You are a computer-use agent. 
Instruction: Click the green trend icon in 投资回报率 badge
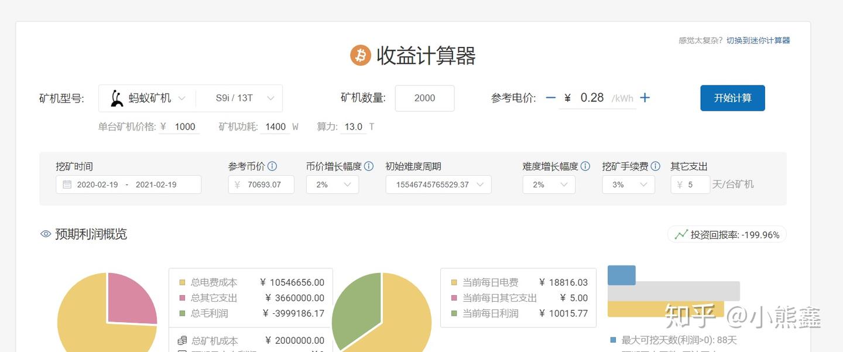(681, 234)
